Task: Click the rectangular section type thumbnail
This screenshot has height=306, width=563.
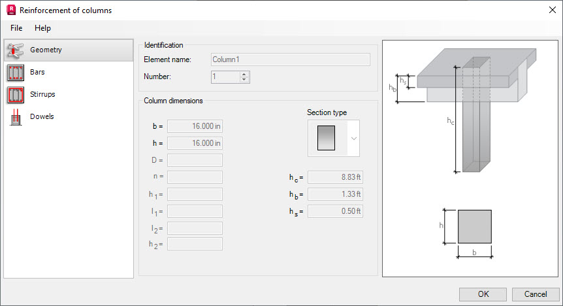Action: 326,139
